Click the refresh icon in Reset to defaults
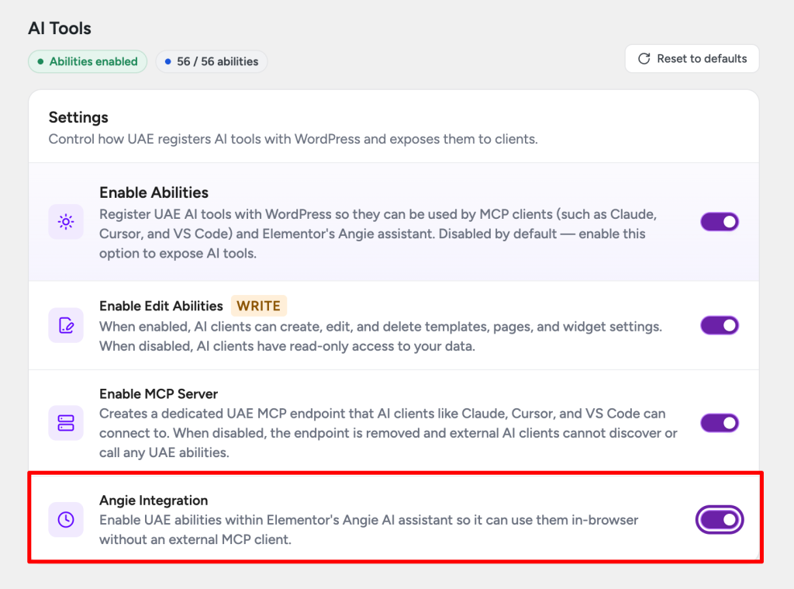794x589 pixels. click(644, 59)
